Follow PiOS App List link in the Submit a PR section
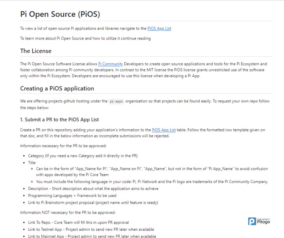Image resolution: width=284 pixels, height=238 pixels. [164, 130]
